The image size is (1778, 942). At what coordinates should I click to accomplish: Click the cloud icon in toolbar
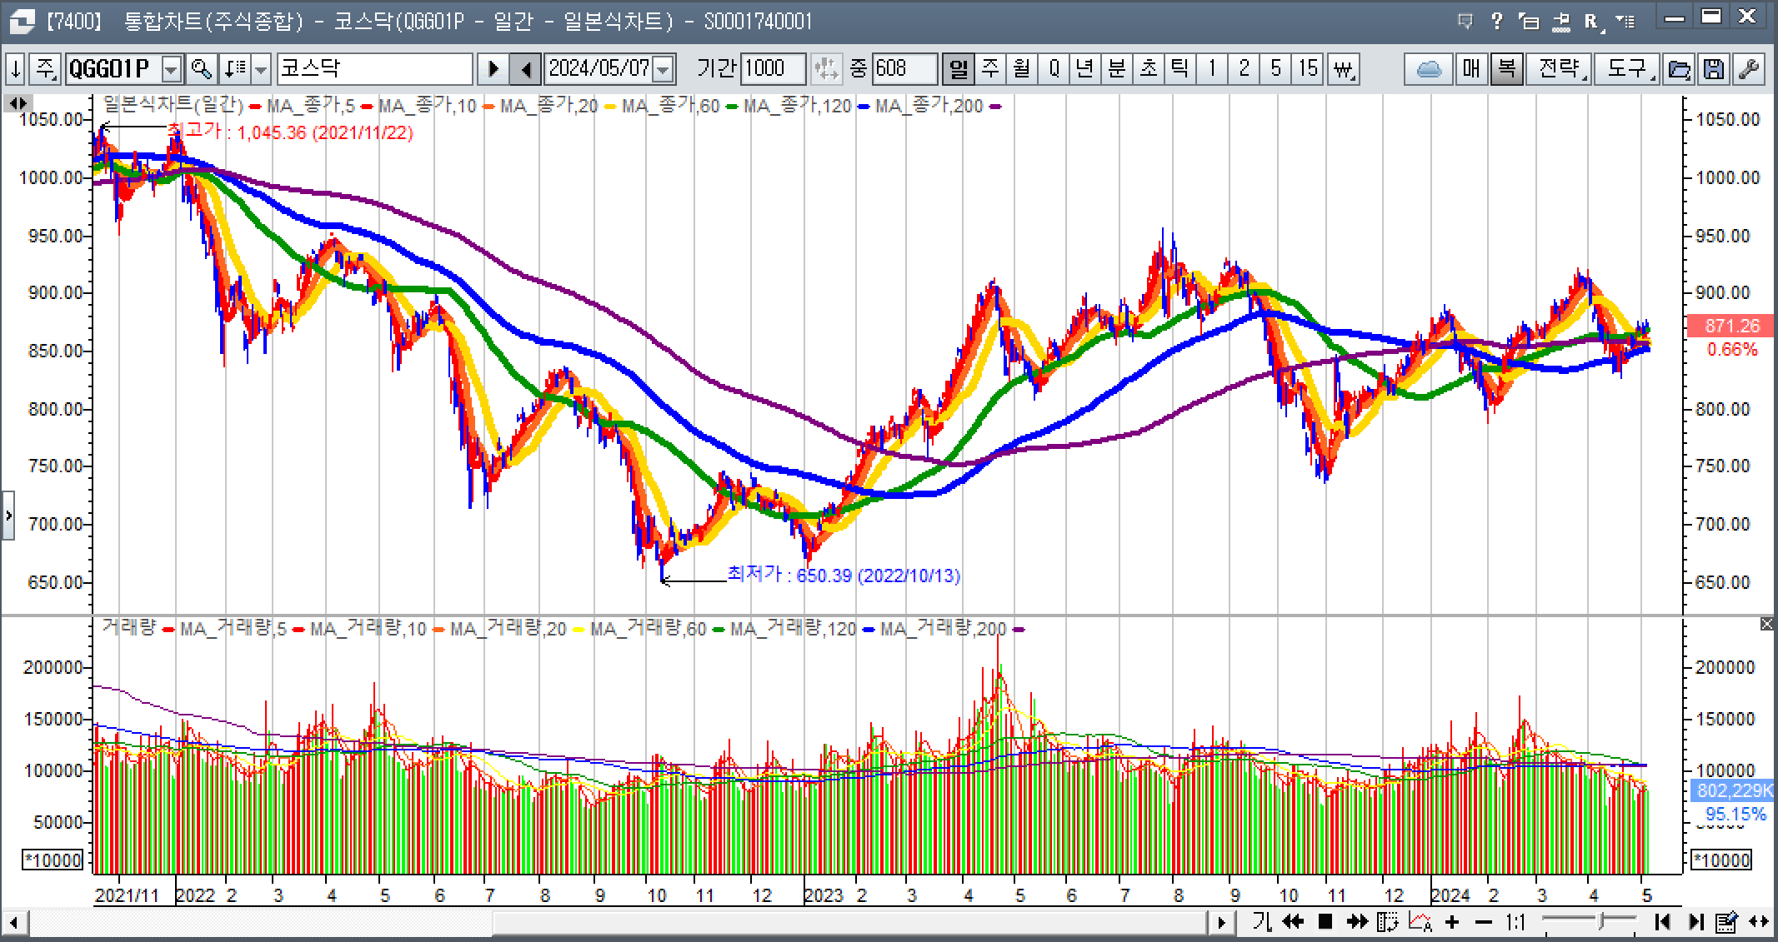pyautogui.click(x=1429, y=68)
